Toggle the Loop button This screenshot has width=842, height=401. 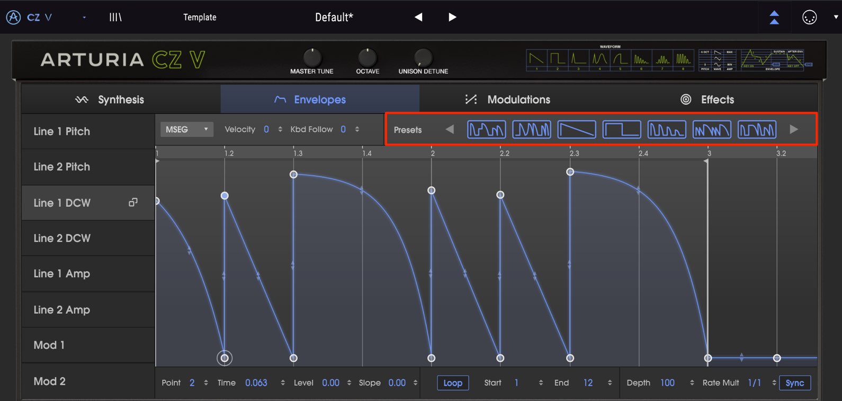[x=453, y=382]
